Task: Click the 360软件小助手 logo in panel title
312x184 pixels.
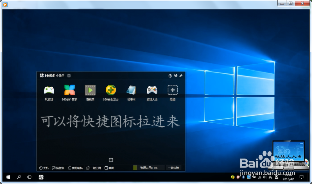Action: pos(42,76)
